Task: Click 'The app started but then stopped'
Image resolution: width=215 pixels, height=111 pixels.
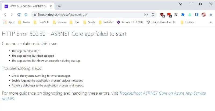Action: [33, 56]
